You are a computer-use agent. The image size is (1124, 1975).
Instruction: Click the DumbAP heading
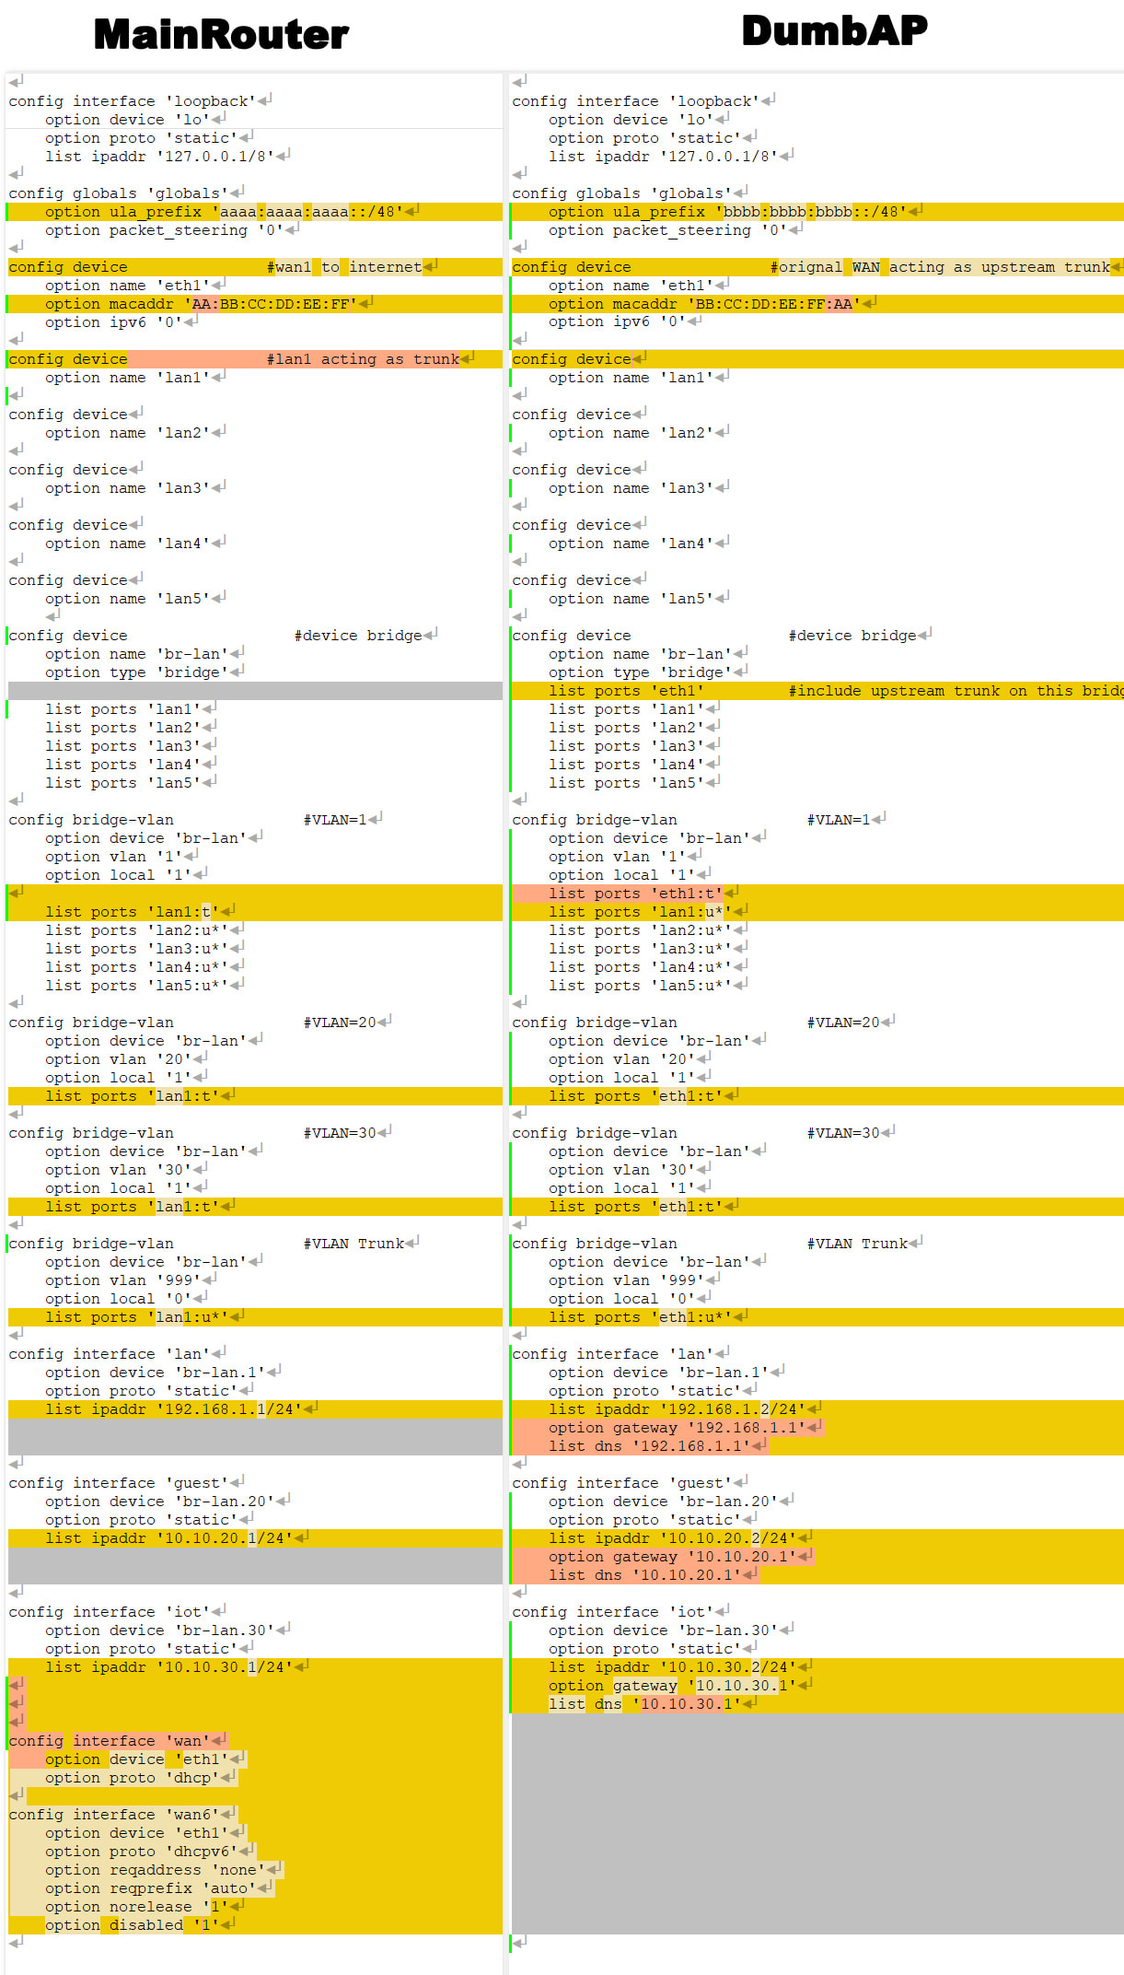point(834,31)
